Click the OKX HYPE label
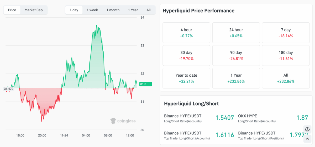The height and width of the screenshot is (147, 315). (x=248, y=116)
